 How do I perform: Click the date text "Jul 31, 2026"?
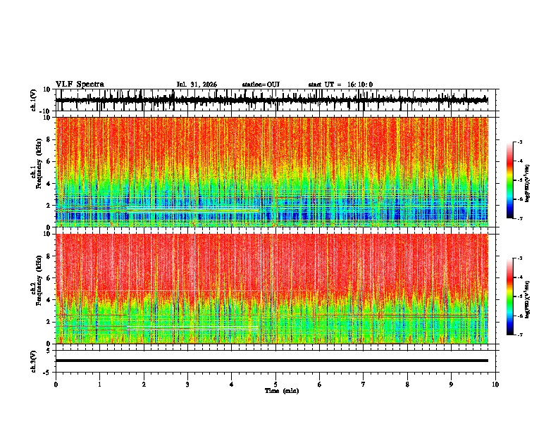197,85
